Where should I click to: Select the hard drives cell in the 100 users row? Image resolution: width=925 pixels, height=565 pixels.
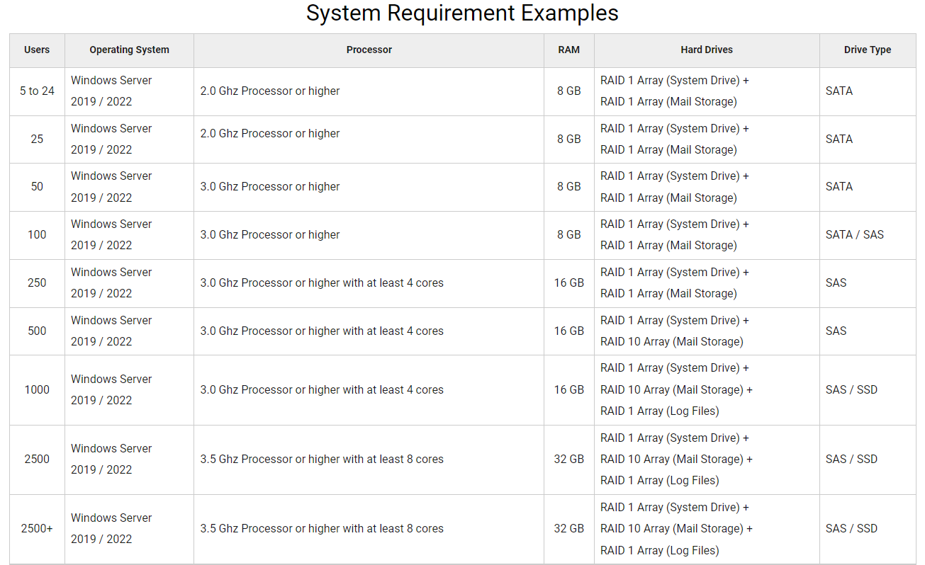coord(707,235)
